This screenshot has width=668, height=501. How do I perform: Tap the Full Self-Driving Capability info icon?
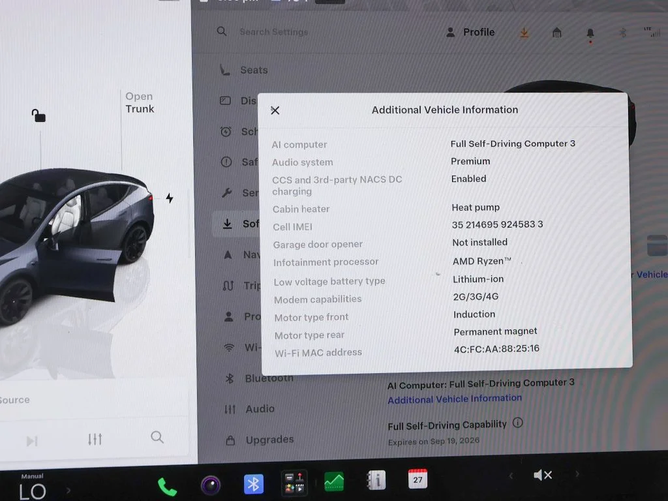tap(517, 423)
